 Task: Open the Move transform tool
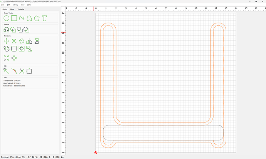coord(7,41)
